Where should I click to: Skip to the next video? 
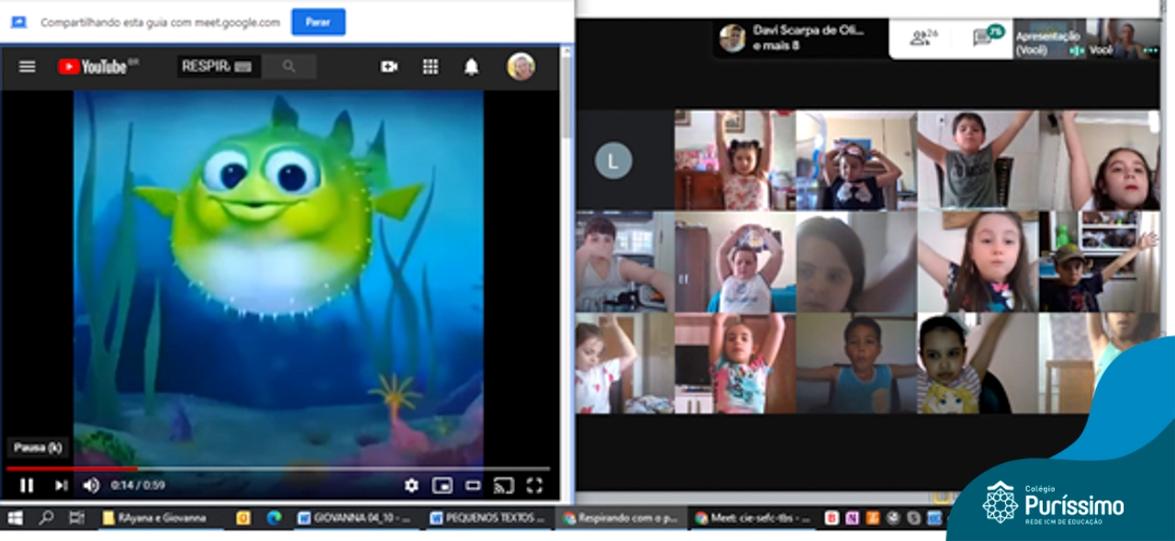[61, 485]
